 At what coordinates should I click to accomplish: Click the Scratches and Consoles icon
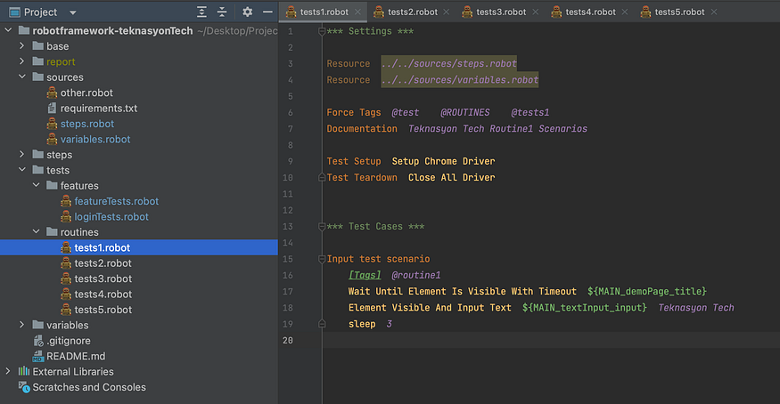click(24, 386)
